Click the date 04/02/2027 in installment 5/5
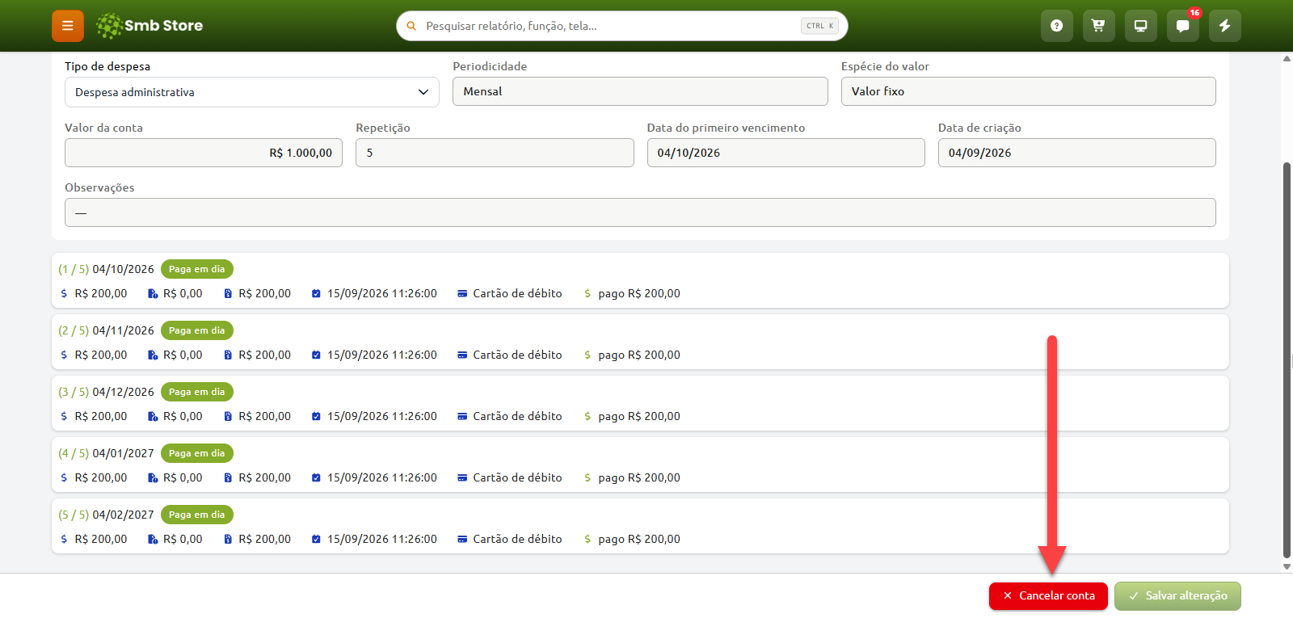The height and width of the screenshot is (618, 1293). (123, 515)
